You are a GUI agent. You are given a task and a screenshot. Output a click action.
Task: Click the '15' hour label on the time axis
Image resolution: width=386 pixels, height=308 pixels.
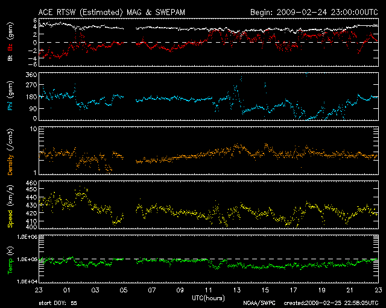265,291
